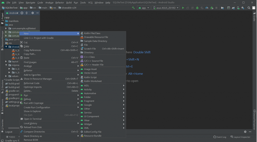
Task: Click the Search Everywhere magnifier icon
Action: (249, 8)
